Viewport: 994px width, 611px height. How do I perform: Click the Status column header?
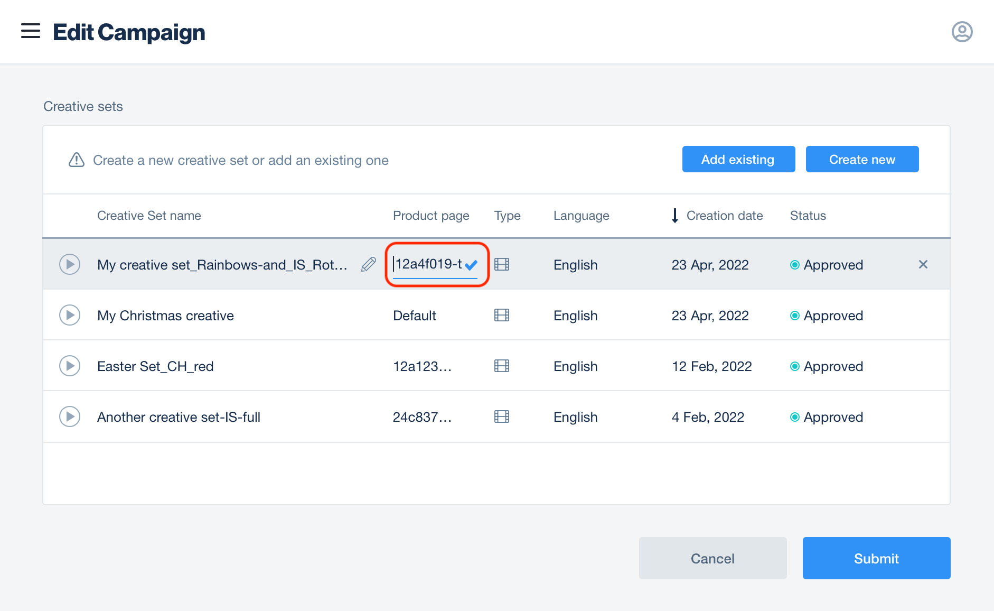pyautogui.click(x=808, y=216)
